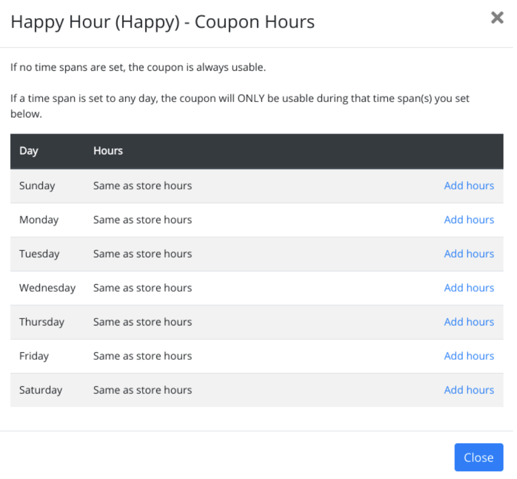Image resolution: width=517 pixels, height=479 pixels.
Task: Select the Monday day label
Action: coord(39,220)
